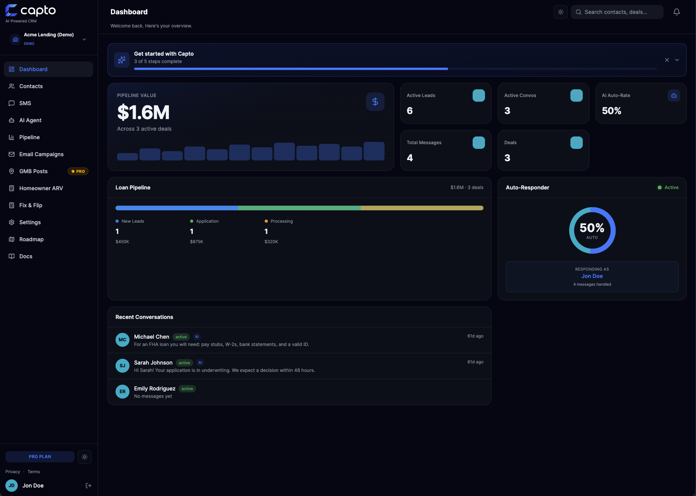Click the Capto logo in the sidebar

click(x=31, y=10)
